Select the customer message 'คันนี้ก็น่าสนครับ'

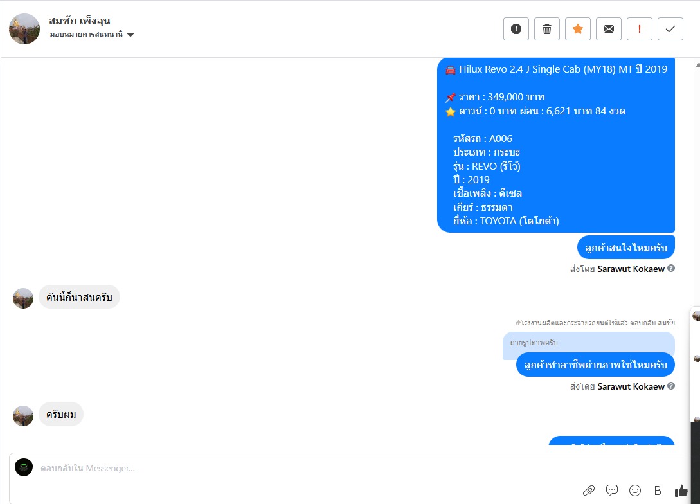pyautogui.click(x=79, y=297)
